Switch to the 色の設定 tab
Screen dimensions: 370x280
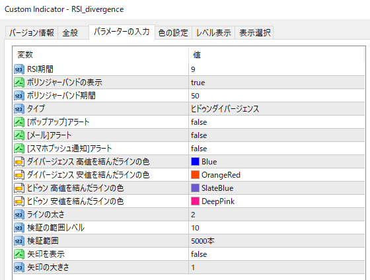pyautogui.click(x=173, y=32)
